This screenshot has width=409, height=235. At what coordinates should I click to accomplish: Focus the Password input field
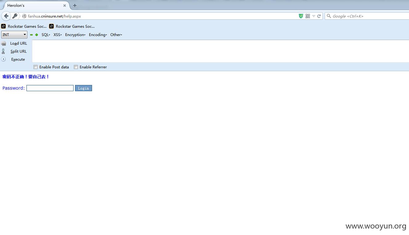coord(50,88)
